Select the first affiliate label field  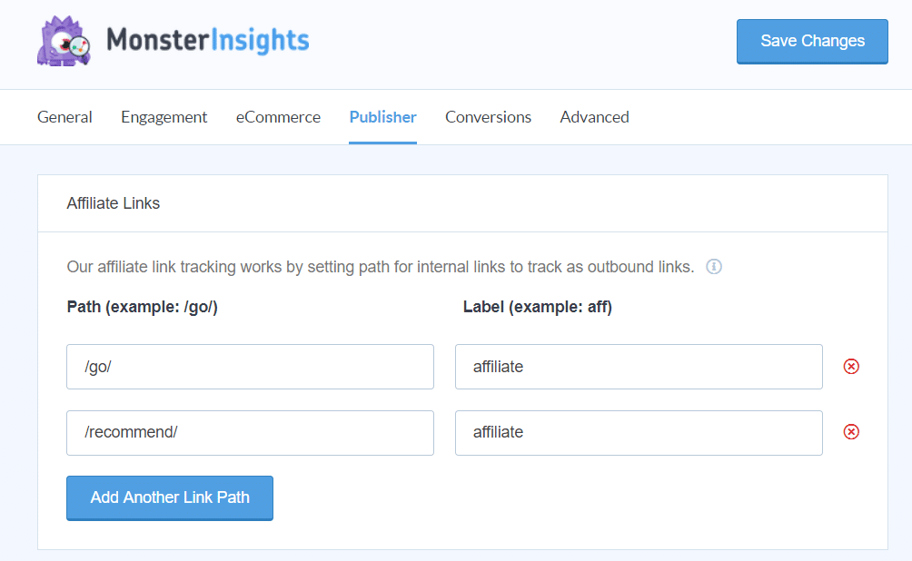tap(639, 367)
